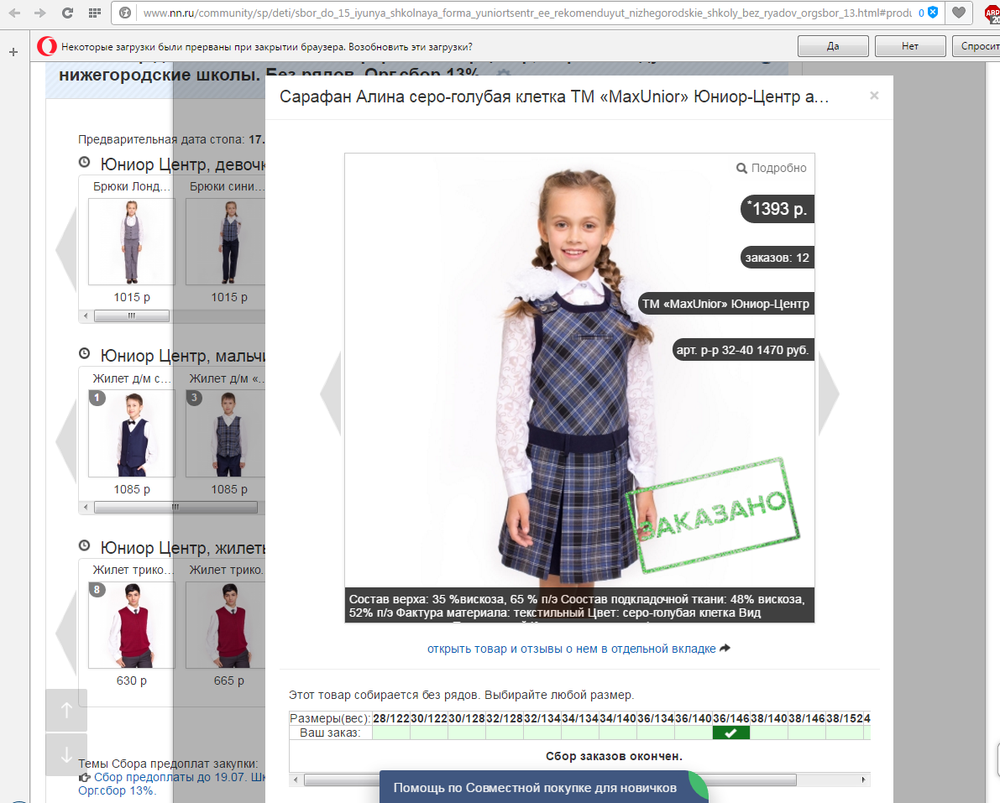The width and height of the screenshot is (1000, 803).
Task: Select order cell under size 32/128
Action: [x=505, y=733]
